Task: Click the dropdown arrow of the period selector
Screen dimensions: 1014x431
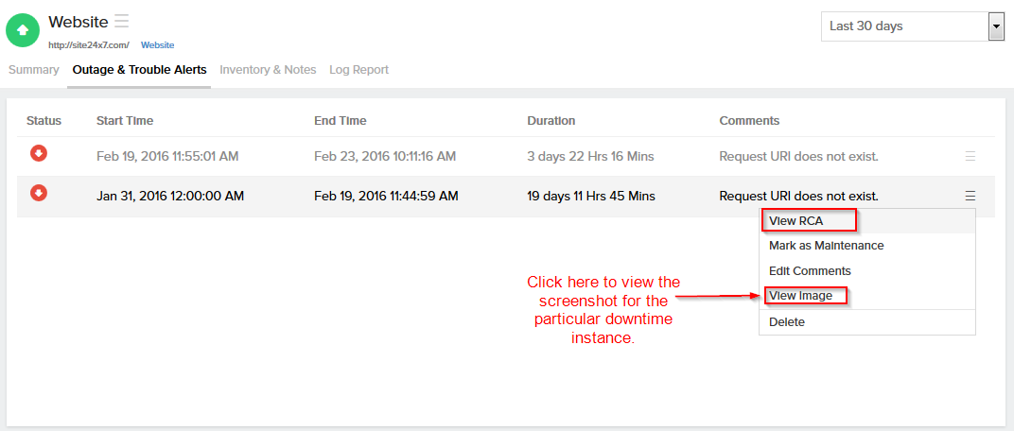Action: coord(995,26)
